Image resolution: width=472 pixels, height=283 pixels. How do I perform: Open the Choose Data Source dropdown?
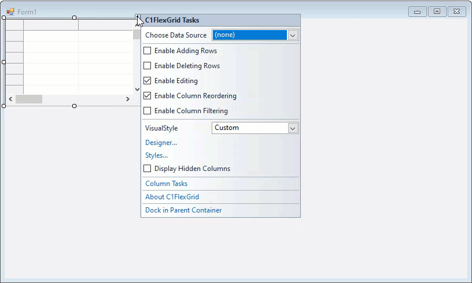click(x=293, y=35)
